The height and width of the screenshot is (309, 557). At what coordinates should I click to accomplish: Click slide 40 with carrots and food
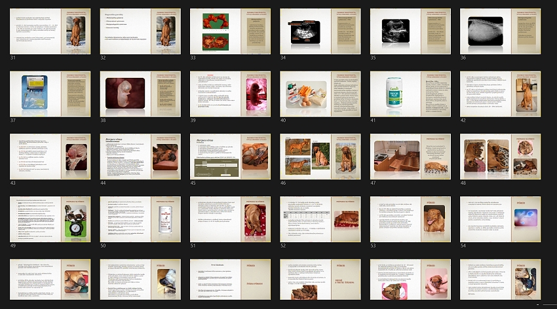pos(320,93)
